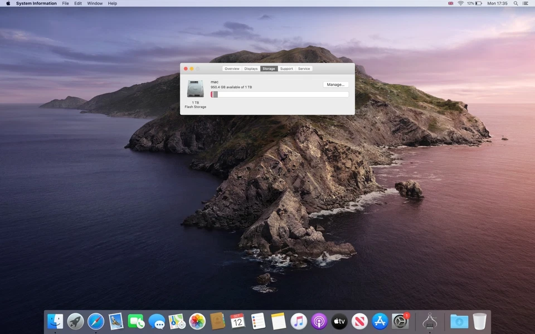Open the Window menu
The height and width of the screenshot is (334, 535).
pyautogui.click(x=95, y=3)
